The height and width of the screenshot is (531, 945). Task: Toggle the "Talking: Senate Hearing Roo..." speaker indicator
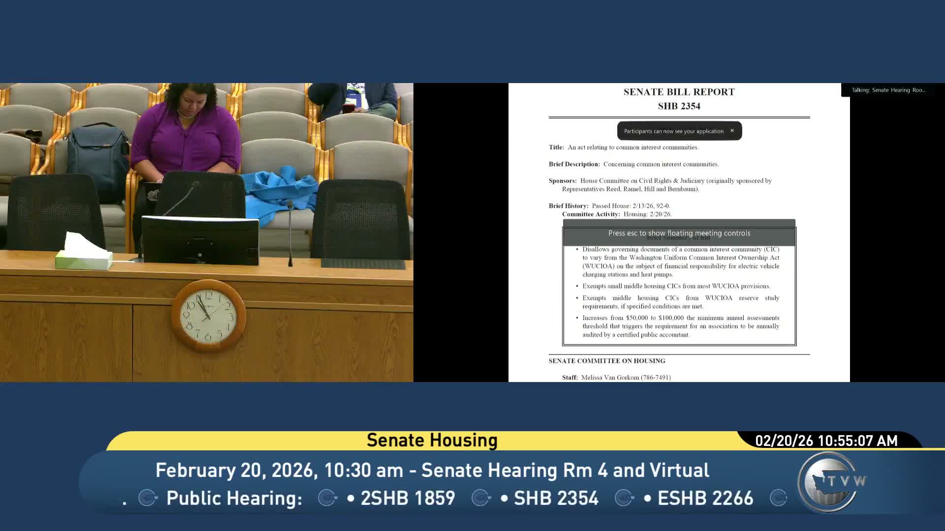pos(889,90)
